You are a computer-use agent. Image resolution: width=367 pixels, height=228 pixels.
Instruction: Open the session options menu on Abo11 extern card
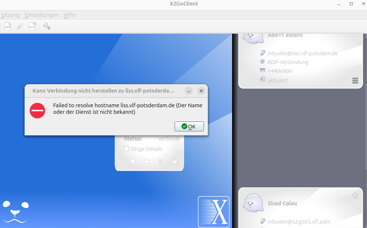pos(355,81)
